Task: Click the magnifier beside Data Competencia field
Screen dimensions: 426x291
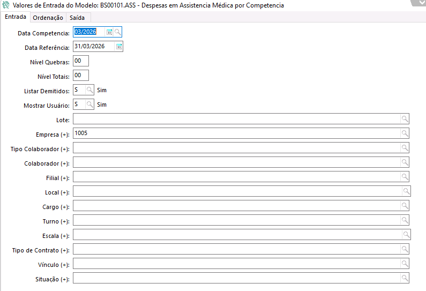Action: coord(118,32)
